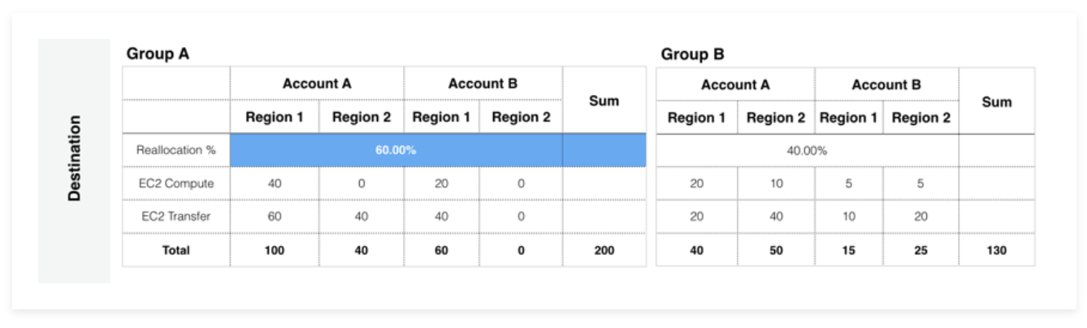Click Group B's Account A column header
The height and width of the screenshot is (328, 1087).
pos(735,84)
